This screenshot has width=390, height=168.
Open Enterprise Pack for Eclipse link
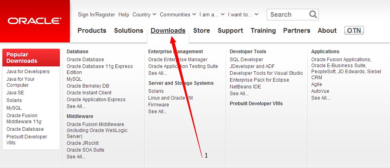(x=259, y=80)
